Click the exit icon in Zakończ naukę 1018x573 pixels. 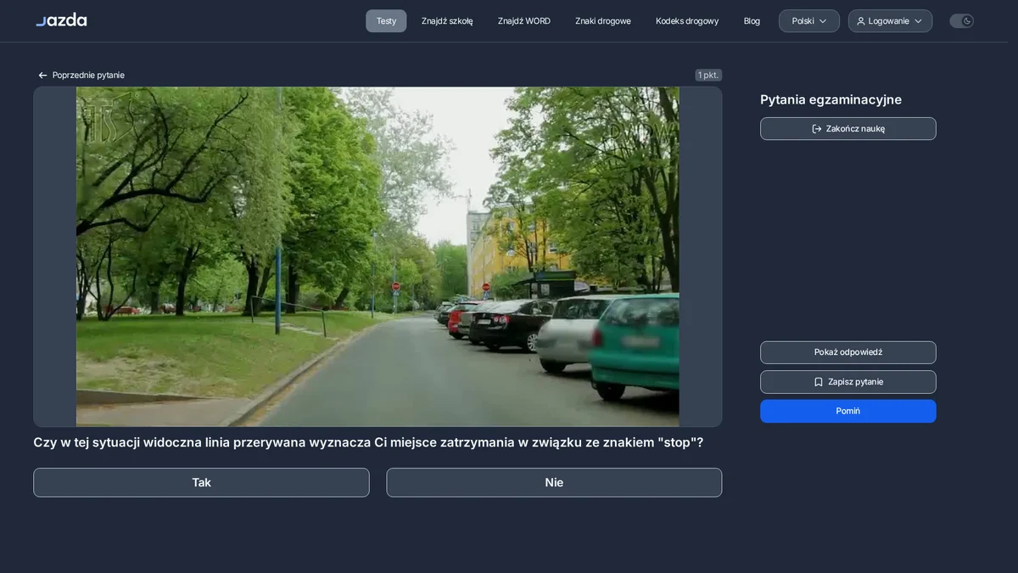(x=817, y=129)
